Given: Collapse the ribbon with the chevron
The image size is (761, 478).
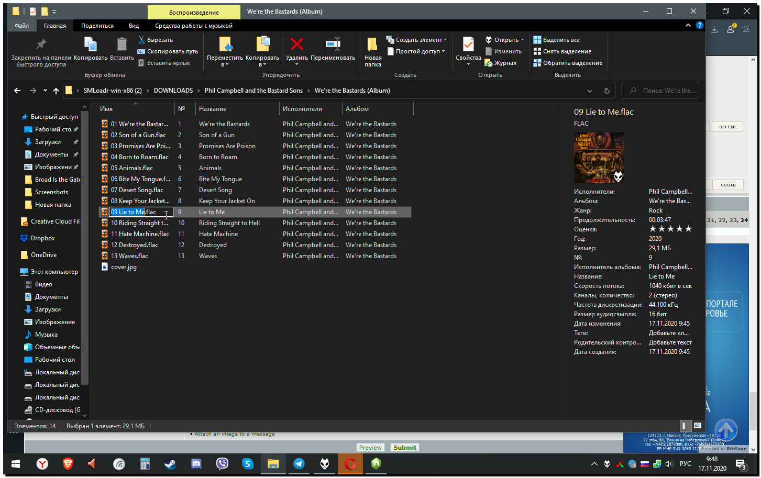Looking at the screenshot, I should click(x=688, y=26).
